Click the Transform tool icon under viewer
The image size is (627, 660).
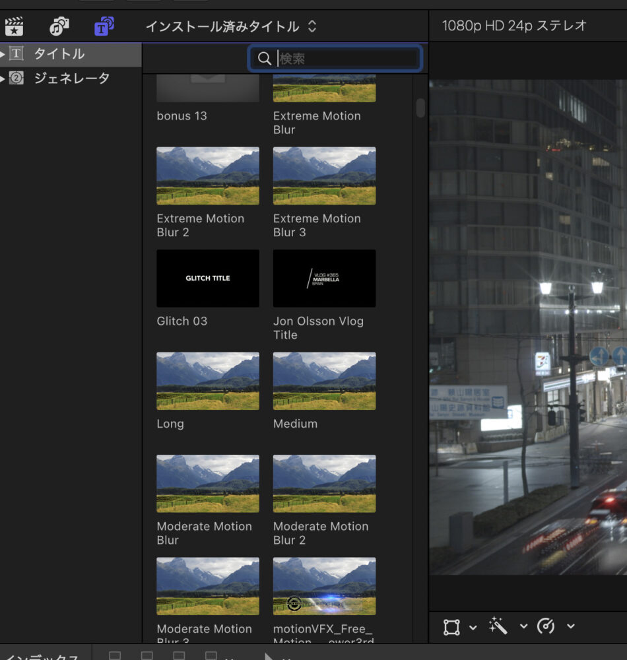(451, 626)
